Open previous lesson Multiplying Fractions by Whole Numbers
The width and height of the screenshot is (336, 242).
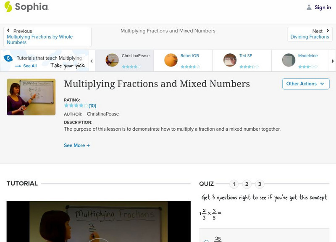pos(41,37)
